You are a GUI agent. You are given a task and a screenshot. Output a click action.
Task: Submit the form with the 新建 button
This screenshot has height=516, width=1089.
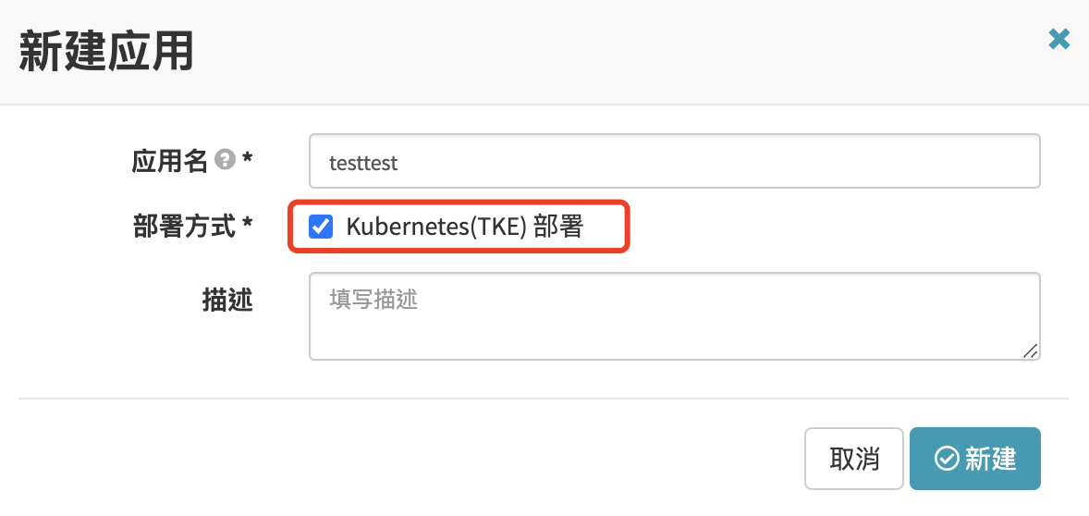(x=975, y=459)
